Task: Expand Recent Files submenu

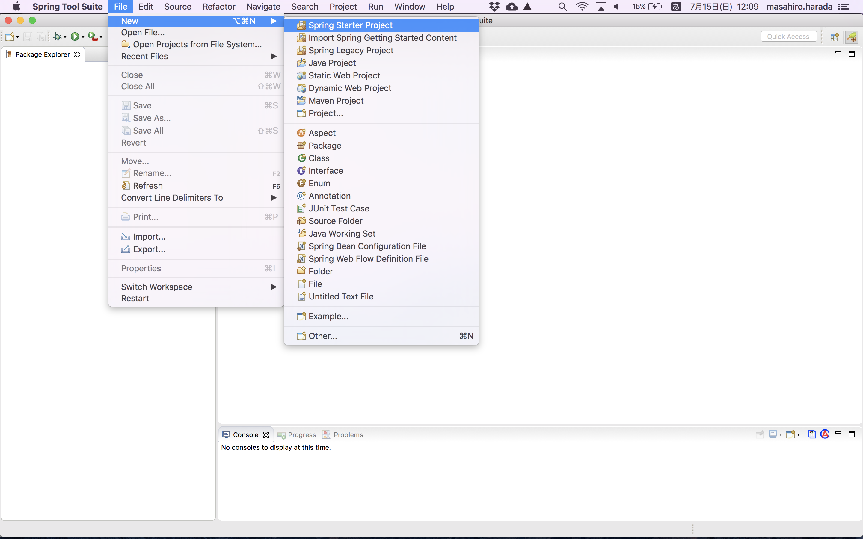Action: 196,56
